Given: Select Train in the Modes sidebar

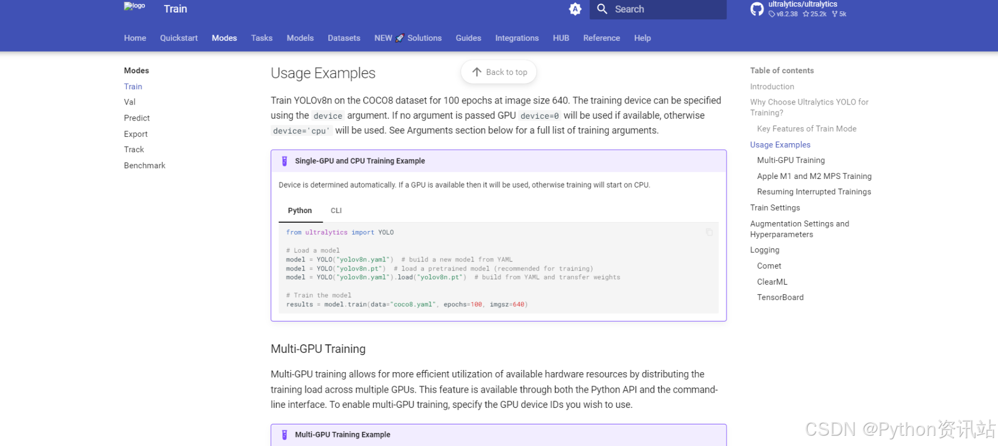Looking at the screenshot, I should [x=133, y=86].
